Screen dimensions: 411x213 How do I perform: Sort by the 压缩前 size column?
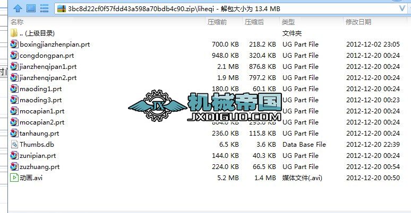tap(217, 22)
